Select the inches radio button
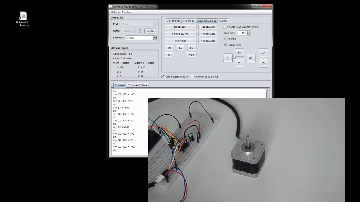 (x=226, y=39)
